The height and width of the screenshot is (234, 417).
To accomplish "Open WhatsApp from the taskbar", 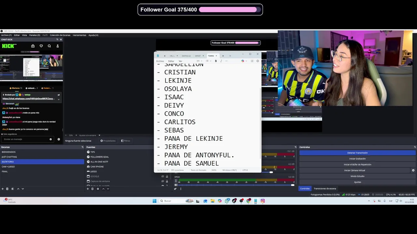I will [227, 201].
